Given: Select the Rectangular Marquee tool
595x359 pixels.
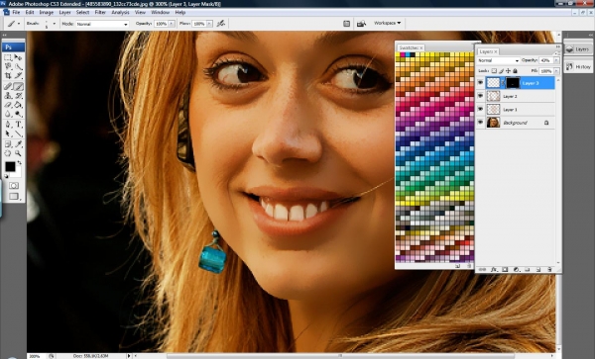Looking at the screenshot, I should tap(8, 57).
